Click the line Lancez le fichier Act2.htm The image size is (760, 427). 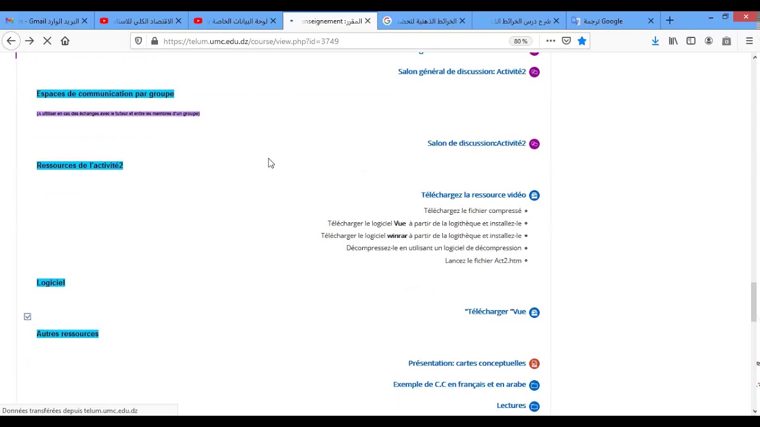pos(483,260)
